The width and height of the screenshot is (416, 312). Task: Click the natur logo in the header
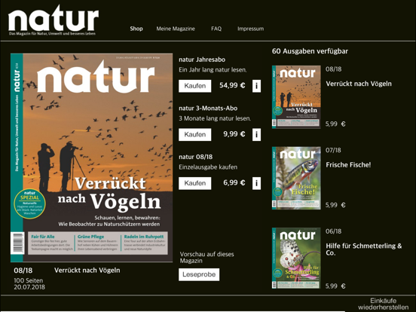click(54, 20)
